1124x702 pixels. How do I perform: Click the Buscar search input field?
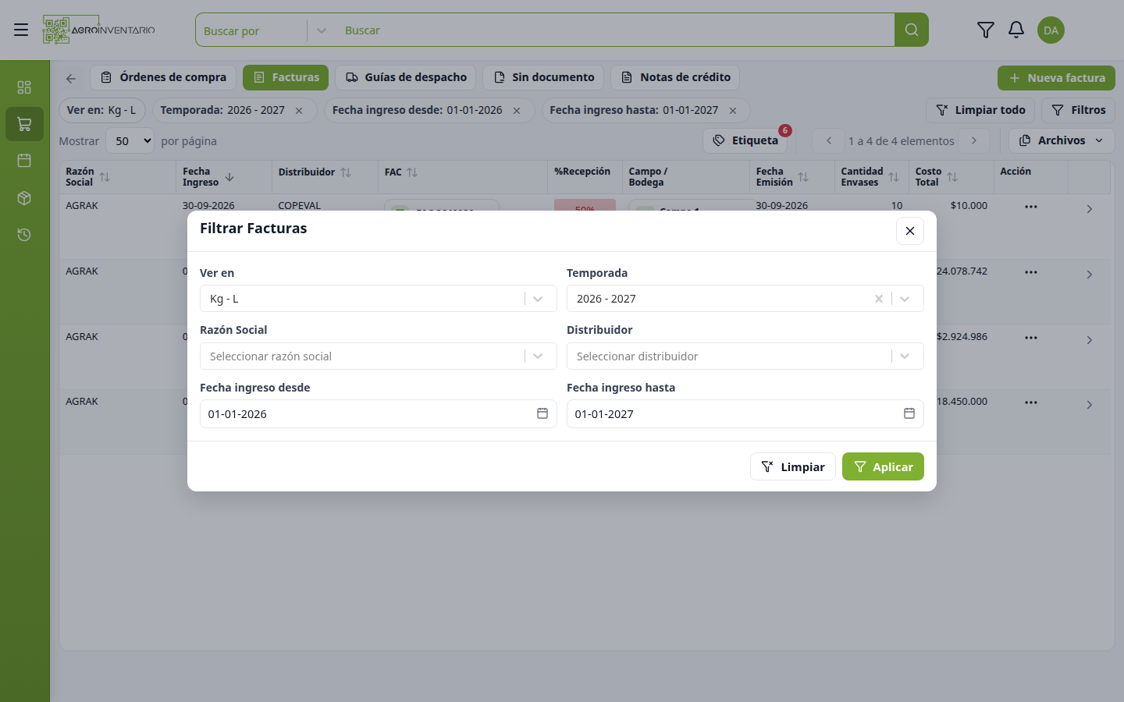(x=615, y=30)
